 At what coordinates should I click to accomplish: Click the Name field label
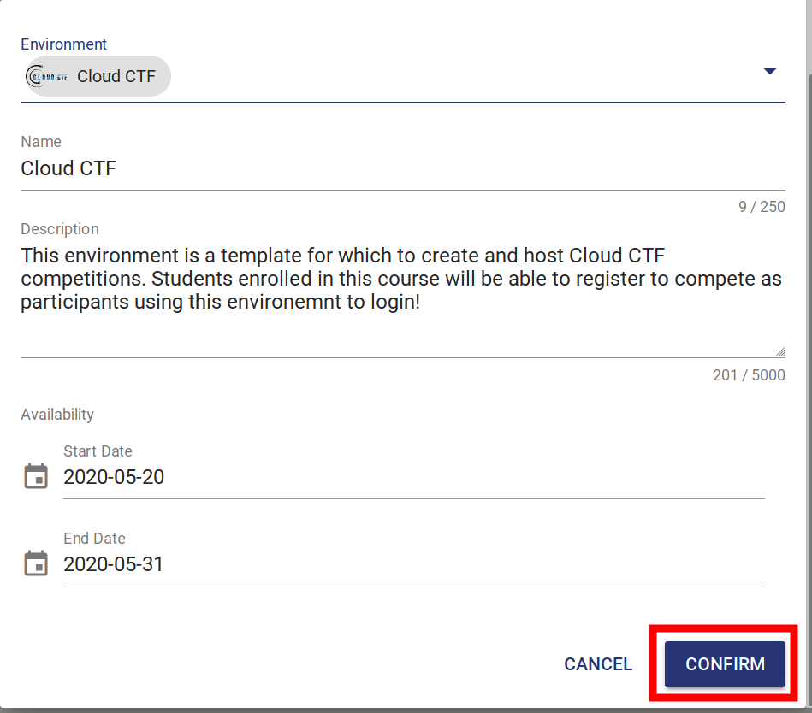40,141
